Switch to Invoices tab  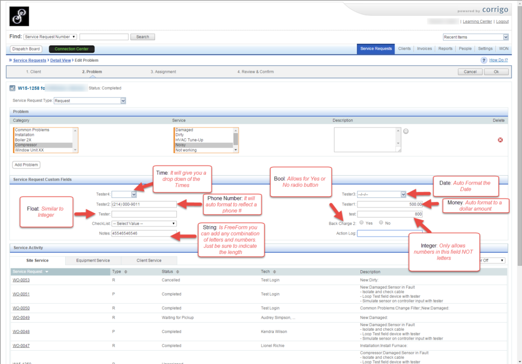tap(425, 48)
